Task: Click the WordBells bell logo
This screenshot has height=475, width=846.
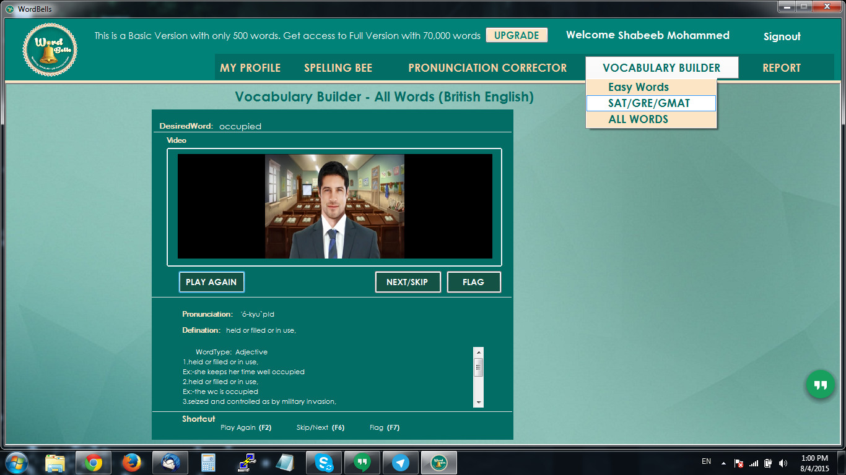Action: [50, 50]
